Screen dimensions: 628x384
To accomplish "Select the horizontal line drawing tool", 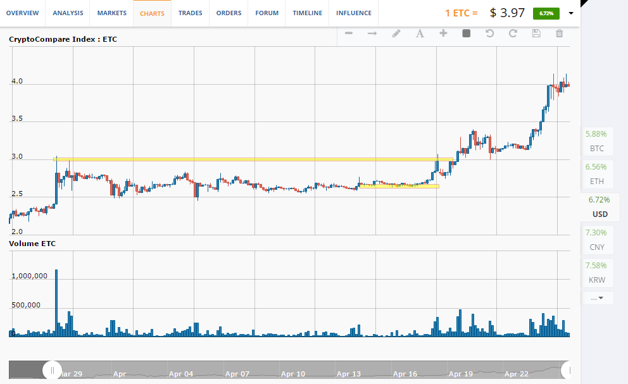I will 349,34.
